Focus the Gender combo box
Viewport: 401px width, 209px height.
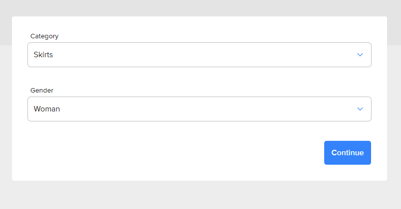(200, 109)
